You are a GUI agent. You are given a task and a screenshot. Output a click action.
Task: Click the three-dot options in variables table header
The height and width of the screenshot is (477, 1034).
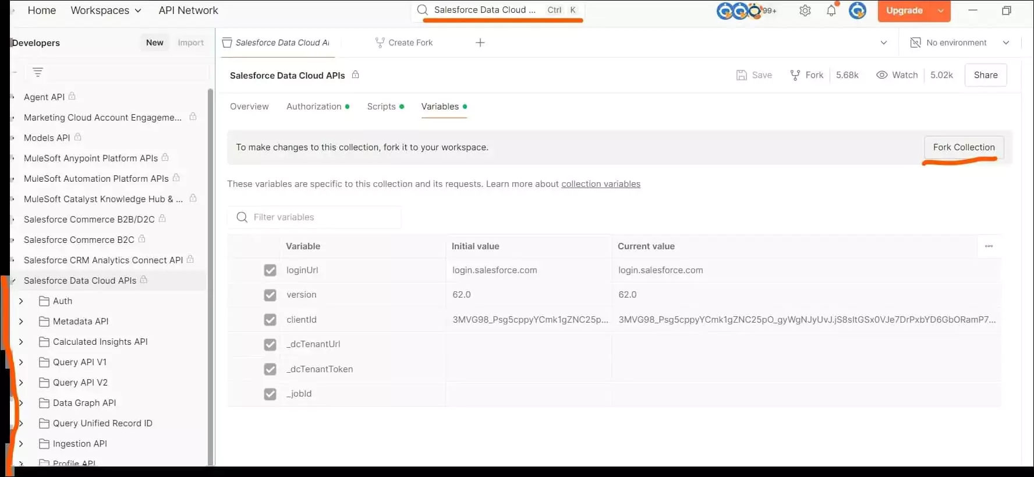989,246
